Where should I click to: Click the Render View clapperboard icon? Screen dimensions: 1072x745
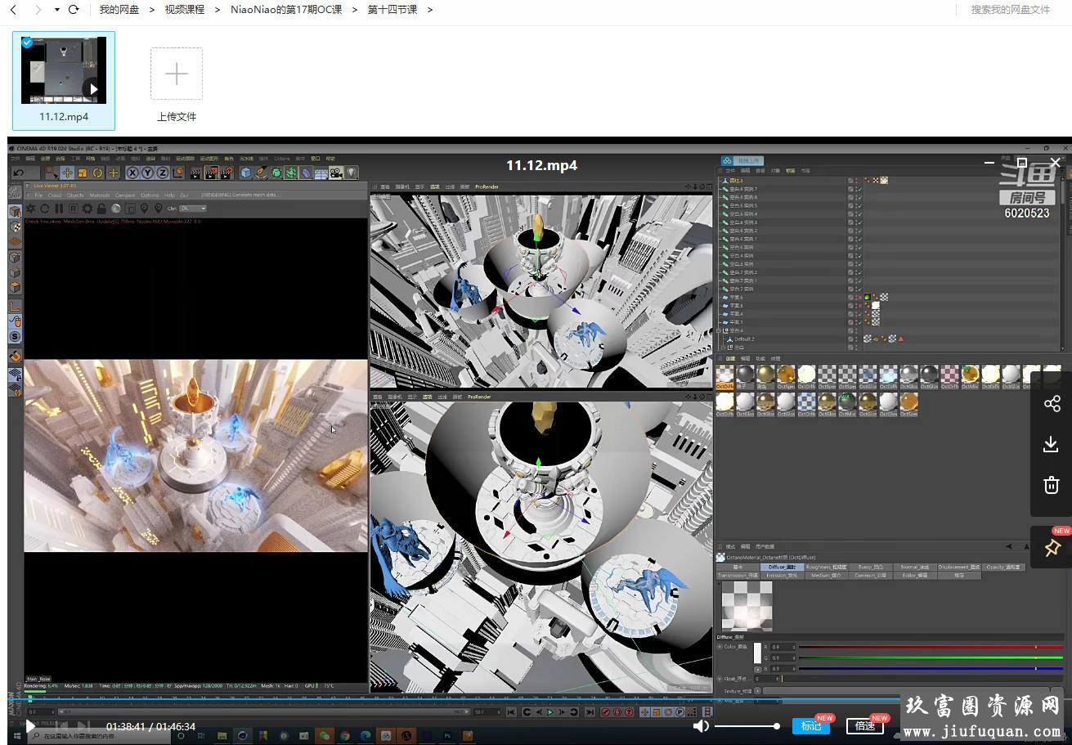coord(195,173)
